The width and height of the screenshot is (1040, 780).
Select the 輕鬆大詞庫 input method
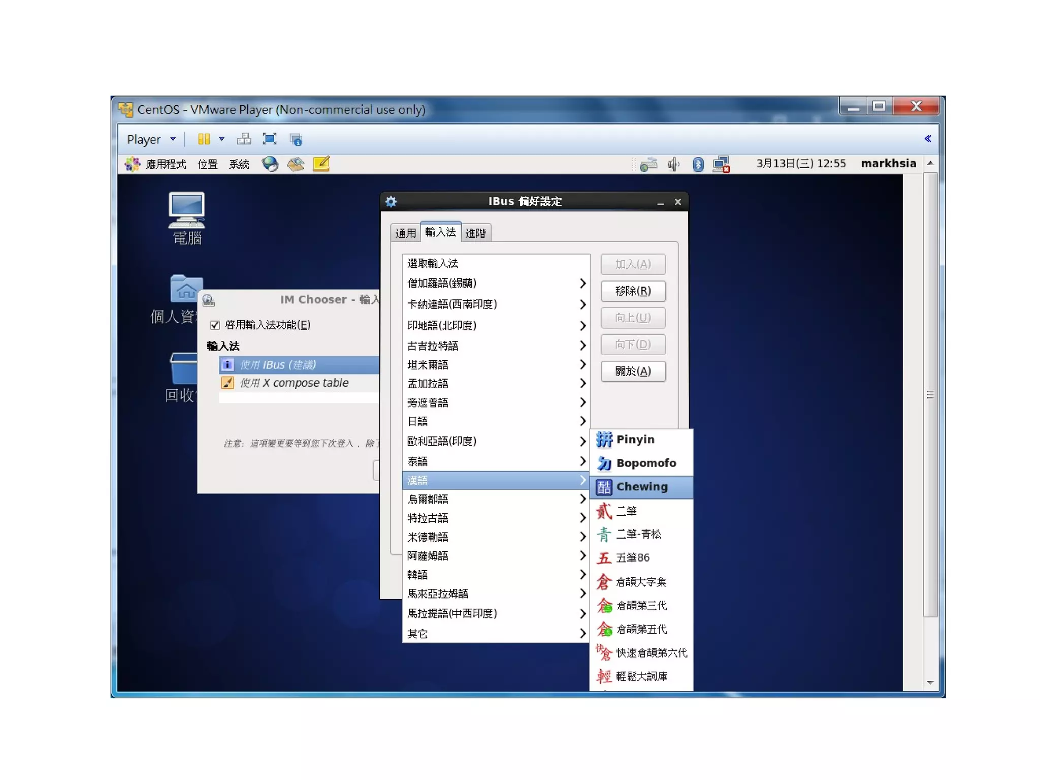coord(641,676)
